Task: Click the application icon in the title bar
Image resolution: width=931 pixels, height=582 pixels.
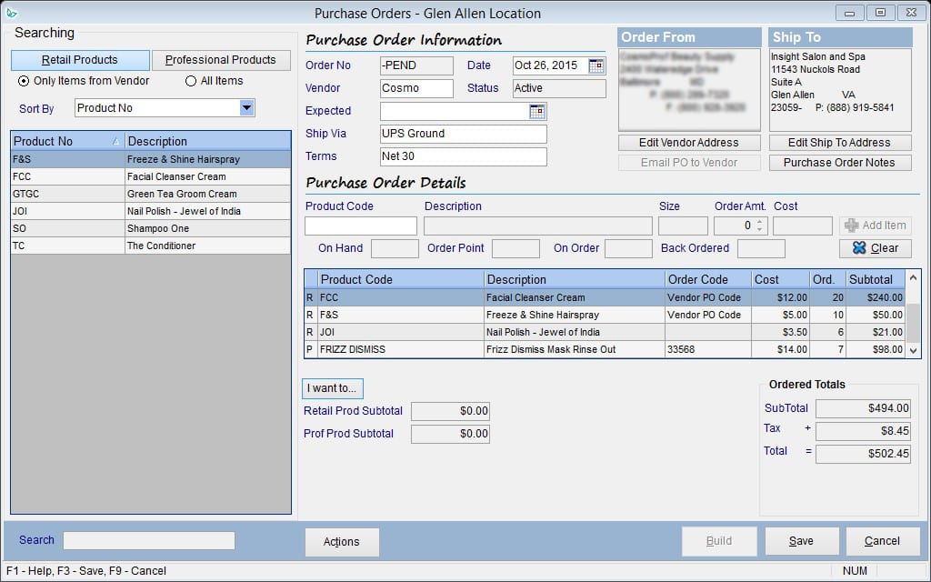Action: coord(11,14)
